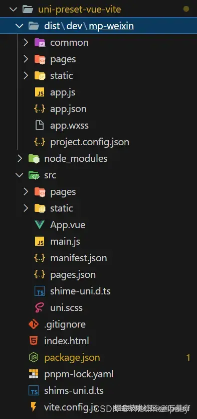Click the problem count badge on package.json
This screenshot has width=197, height=419.
pyautogui.click(x=188, y=357)
